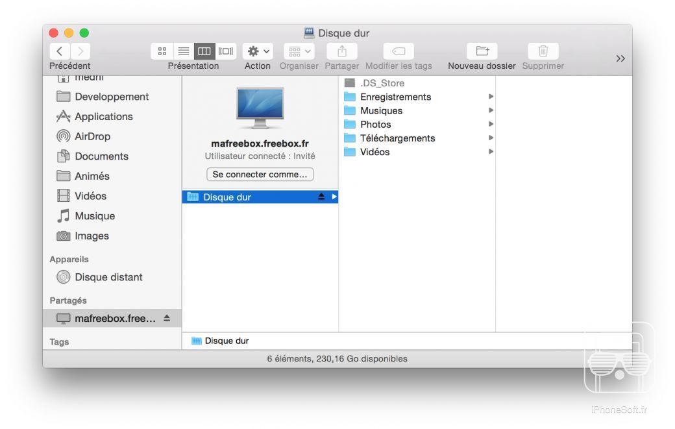Open AirDrop in the sidebar
The width and height of the screenshot is (675, 429).
pyautogui.click(x=112, y=136)
